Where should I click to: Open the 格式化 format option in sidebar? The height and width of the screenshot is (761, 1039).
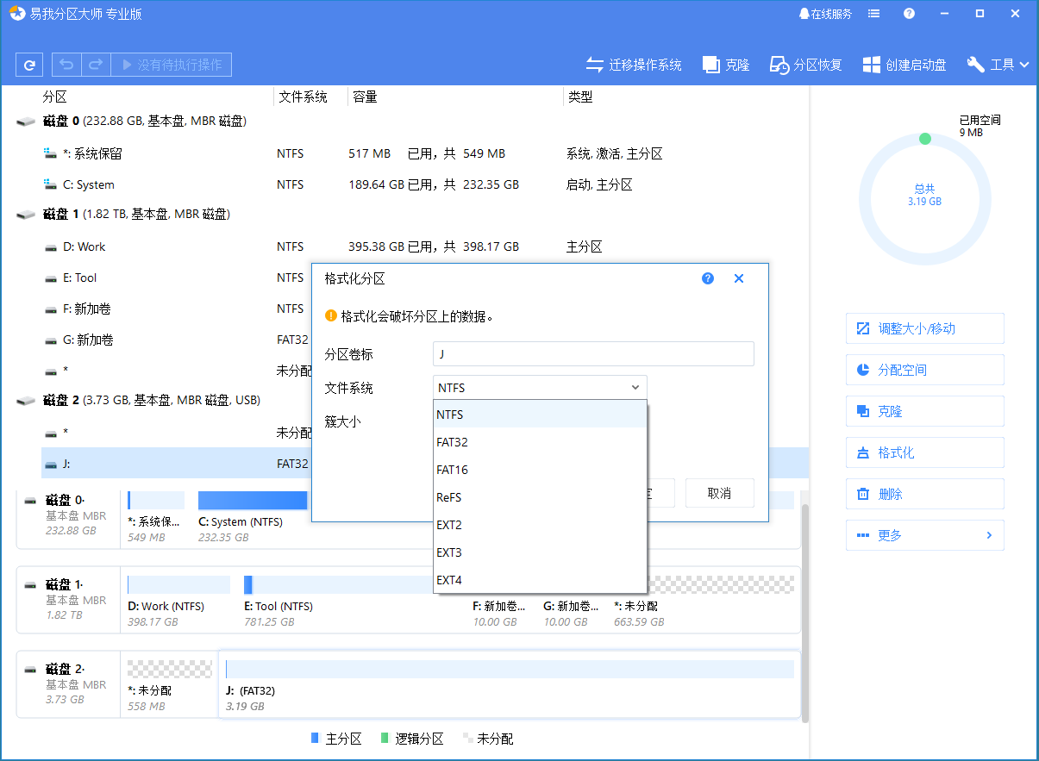pos(924,452)
